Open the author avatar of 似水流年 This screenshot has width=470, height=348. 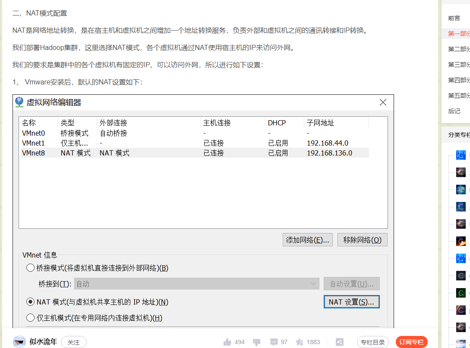(19, 342)
